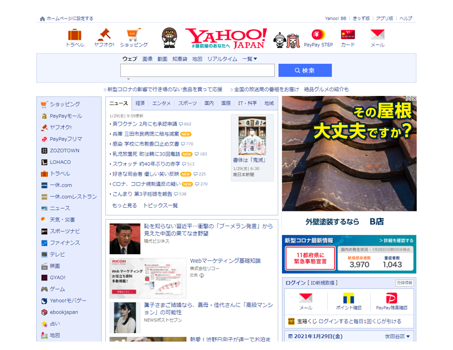Open the ID新規取得 link

point(323,283)
